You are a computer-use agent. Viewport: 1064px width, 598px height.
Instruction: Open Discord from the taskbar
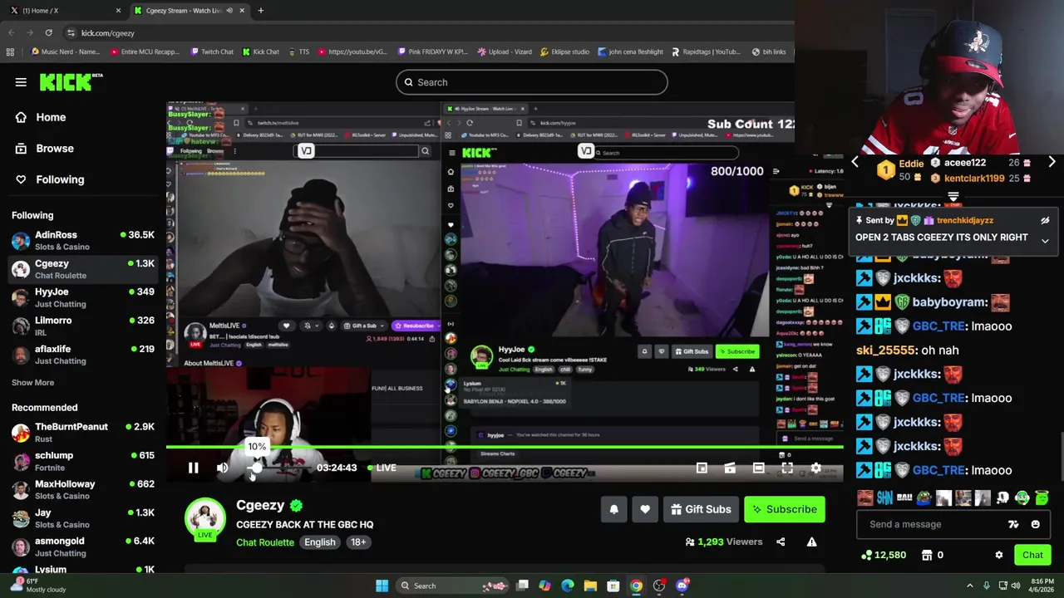coord(682,586)
